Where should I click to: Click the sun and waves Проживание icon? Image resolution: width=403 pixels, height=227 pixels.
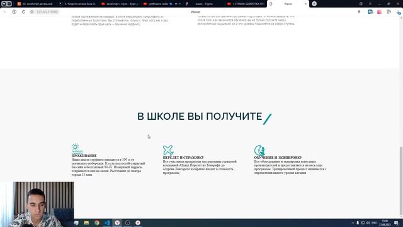click(x=77, y=149)
